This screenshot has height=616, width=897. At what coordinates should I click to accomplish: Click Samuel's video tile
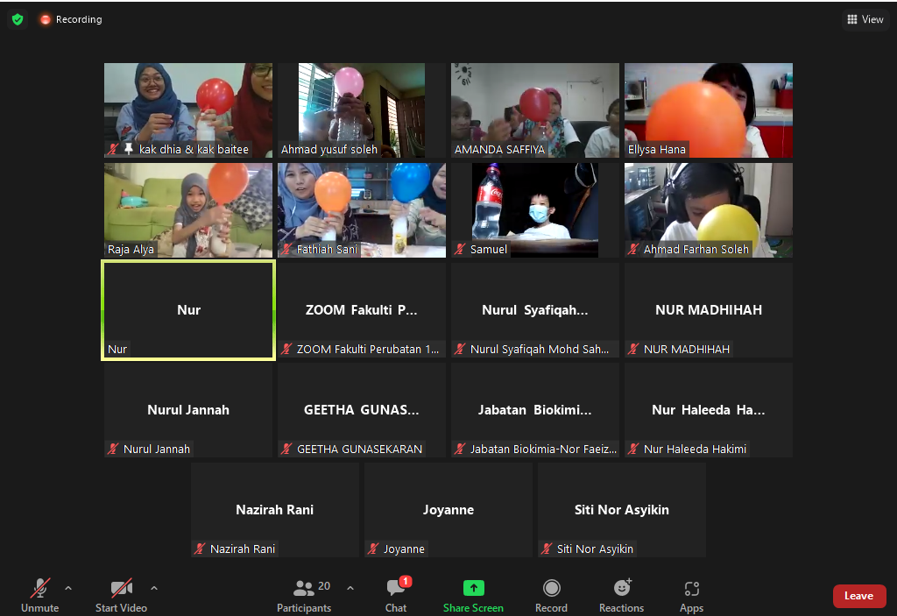coord(535,209)
